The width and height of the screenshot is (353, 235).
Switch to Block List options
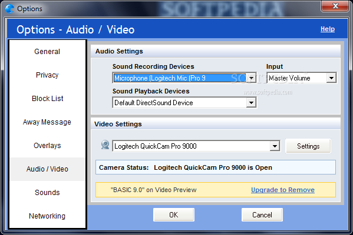[x=47, y=99]
